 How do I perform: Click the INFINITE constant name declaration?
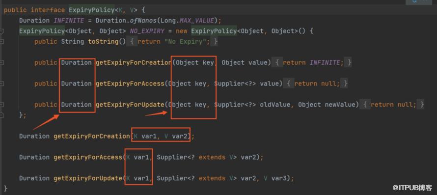click(69, 21)
